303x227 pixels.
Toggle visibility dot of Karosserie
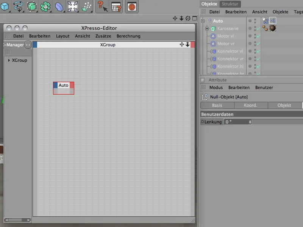pyautogui.click(x=250, y=28)
